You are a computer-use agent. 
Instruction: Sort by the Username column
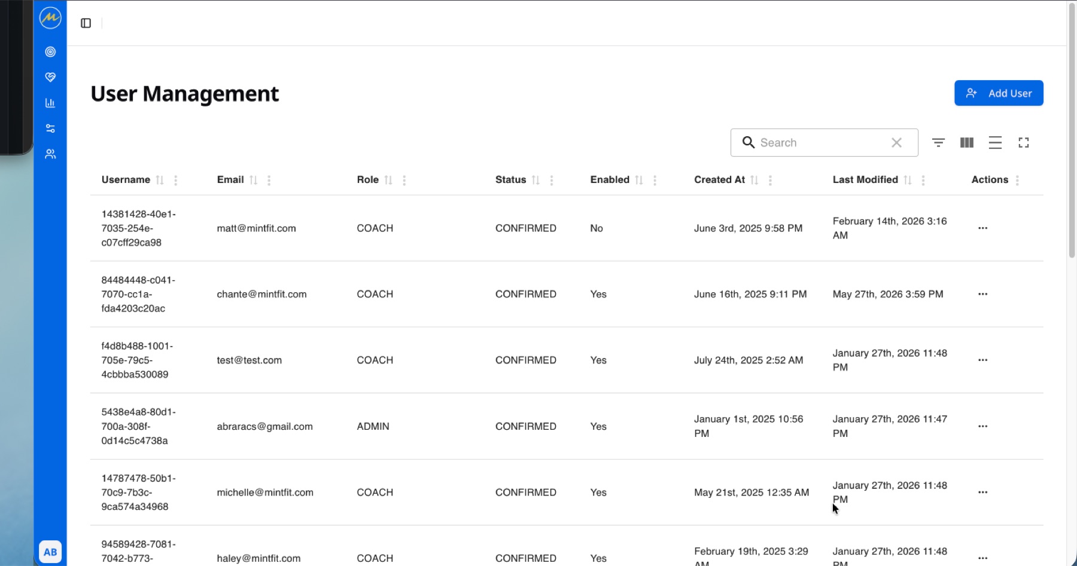[x=160, y=180]
